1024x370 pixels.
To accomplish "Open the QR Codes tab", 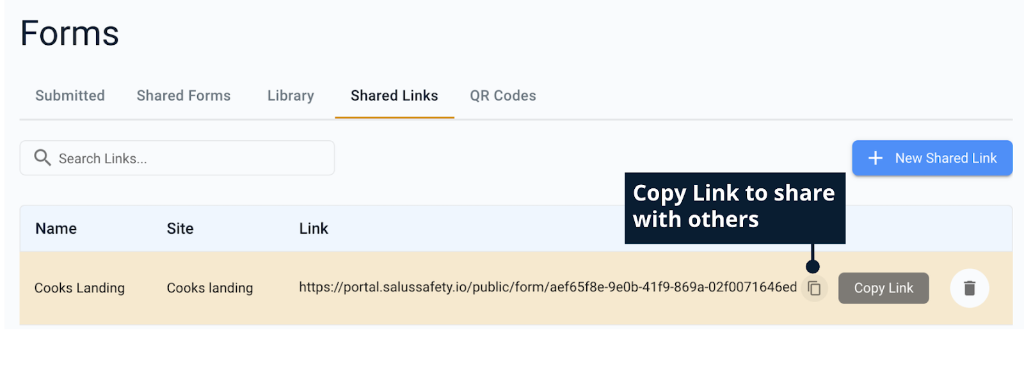I will (x=502, y=96).
